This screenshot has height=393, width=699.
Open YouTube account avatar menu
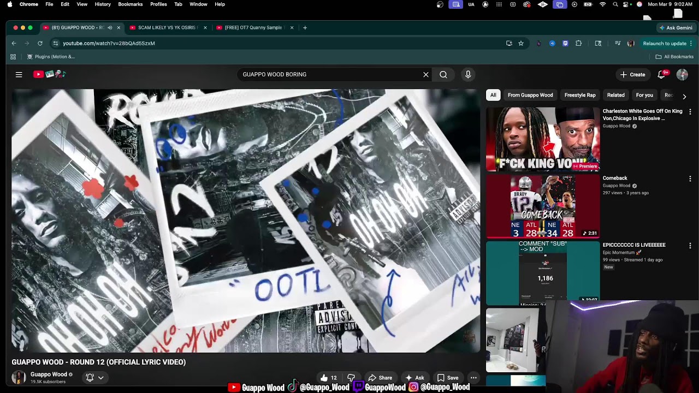click(x=682, y=75)
